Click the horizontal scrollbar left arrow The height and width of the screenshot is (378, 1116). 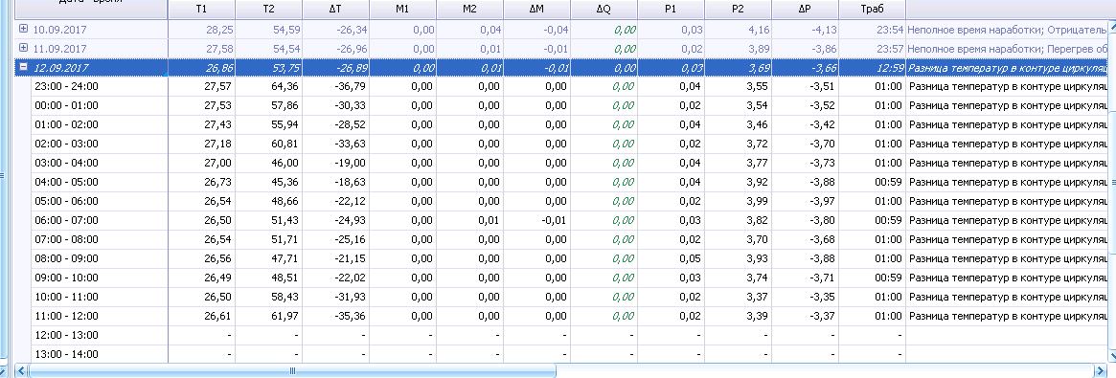tap(21, 371)
